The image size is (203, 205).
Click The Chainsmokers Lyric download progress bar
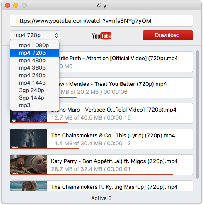click(45, 149)
